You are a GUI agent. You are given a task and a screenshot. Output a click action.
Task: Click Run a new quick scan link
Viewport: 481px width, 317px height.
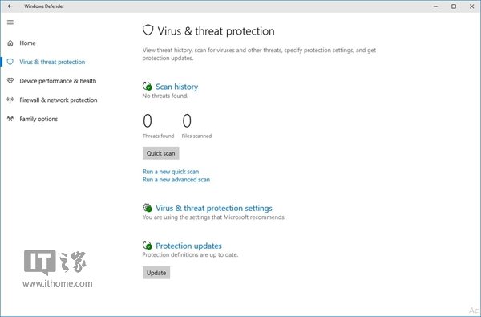coord(171,172)
